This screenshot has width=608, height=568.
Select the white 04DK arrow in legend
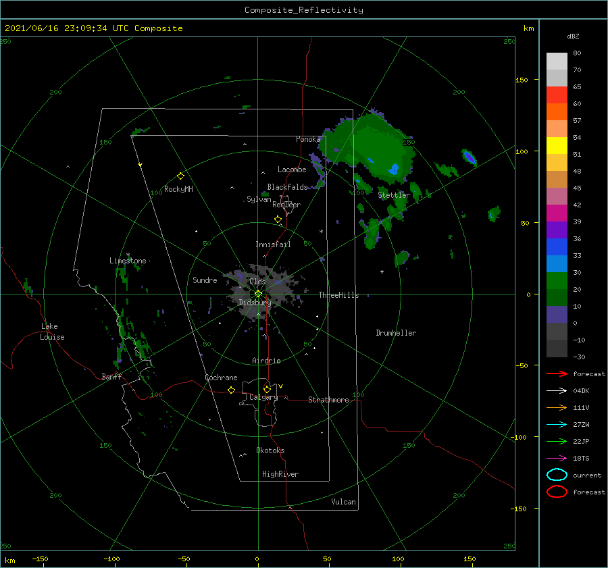tap(557, 391)
